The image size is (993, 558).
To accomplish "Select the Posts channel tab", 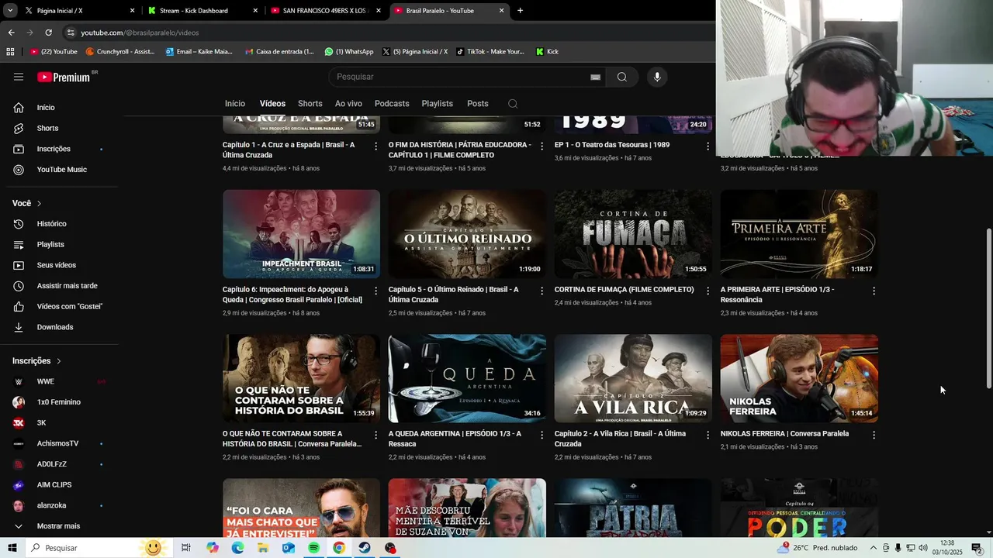I will (x=478, y=104).
